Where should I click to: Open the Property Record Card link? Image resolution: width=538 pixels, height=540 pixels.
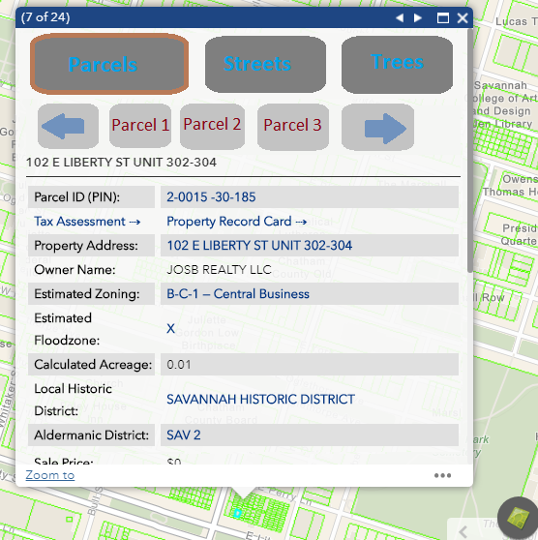click(237, 222)
